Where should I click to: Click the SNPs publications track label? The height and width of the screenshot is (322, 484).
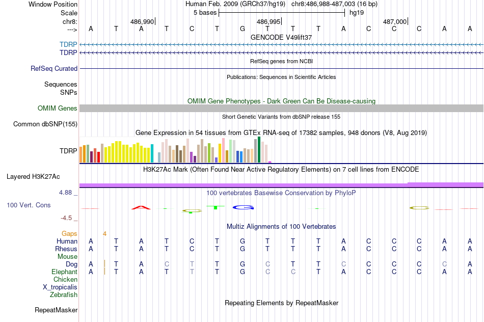point(69,92)
